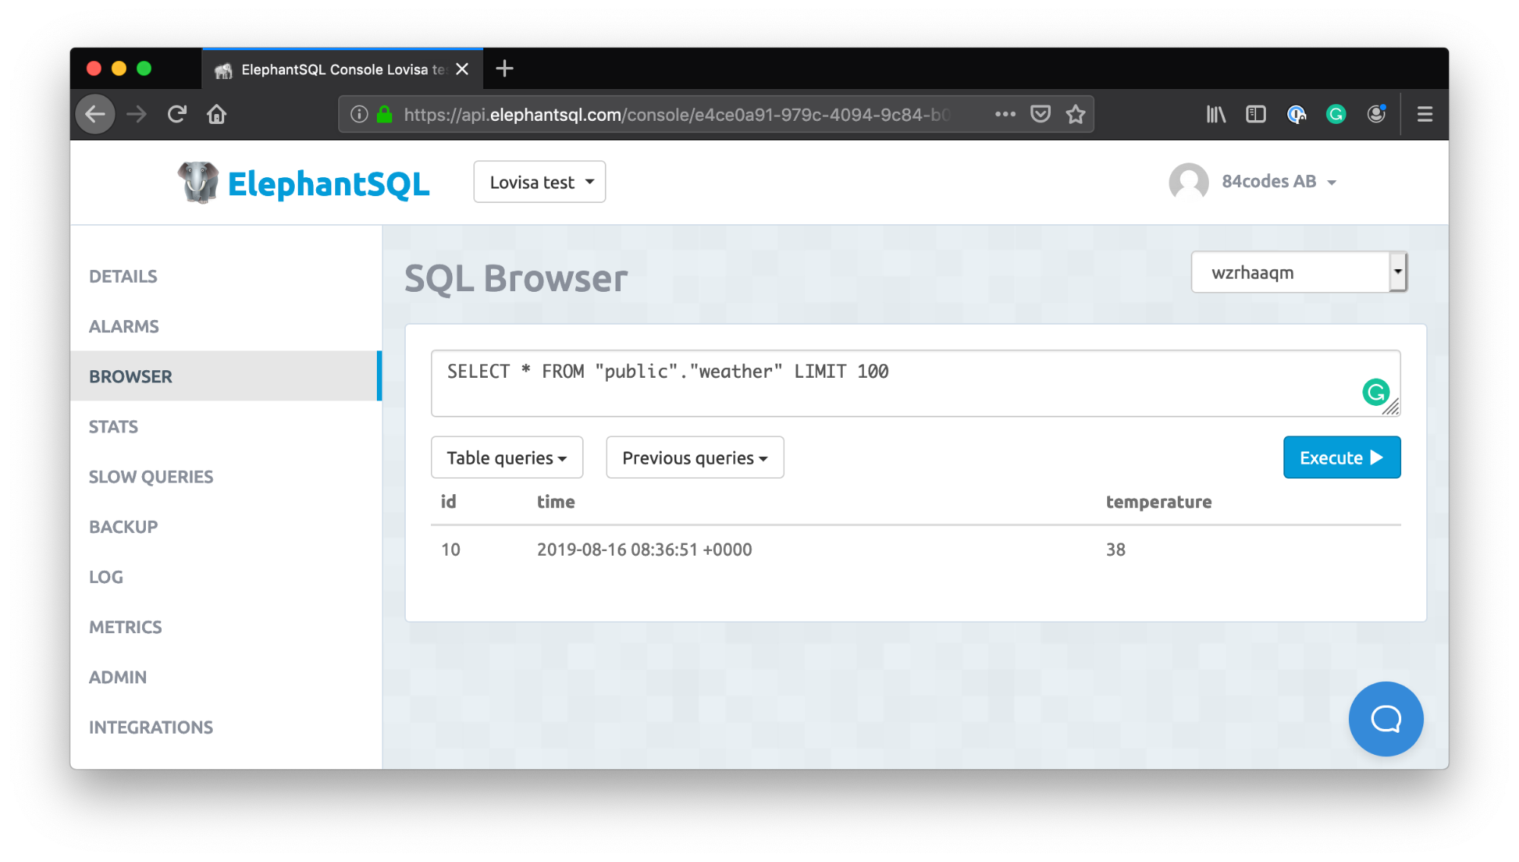Click the browser reload icon
This screenshot has width=1519, height=862.
pos(177,114)
